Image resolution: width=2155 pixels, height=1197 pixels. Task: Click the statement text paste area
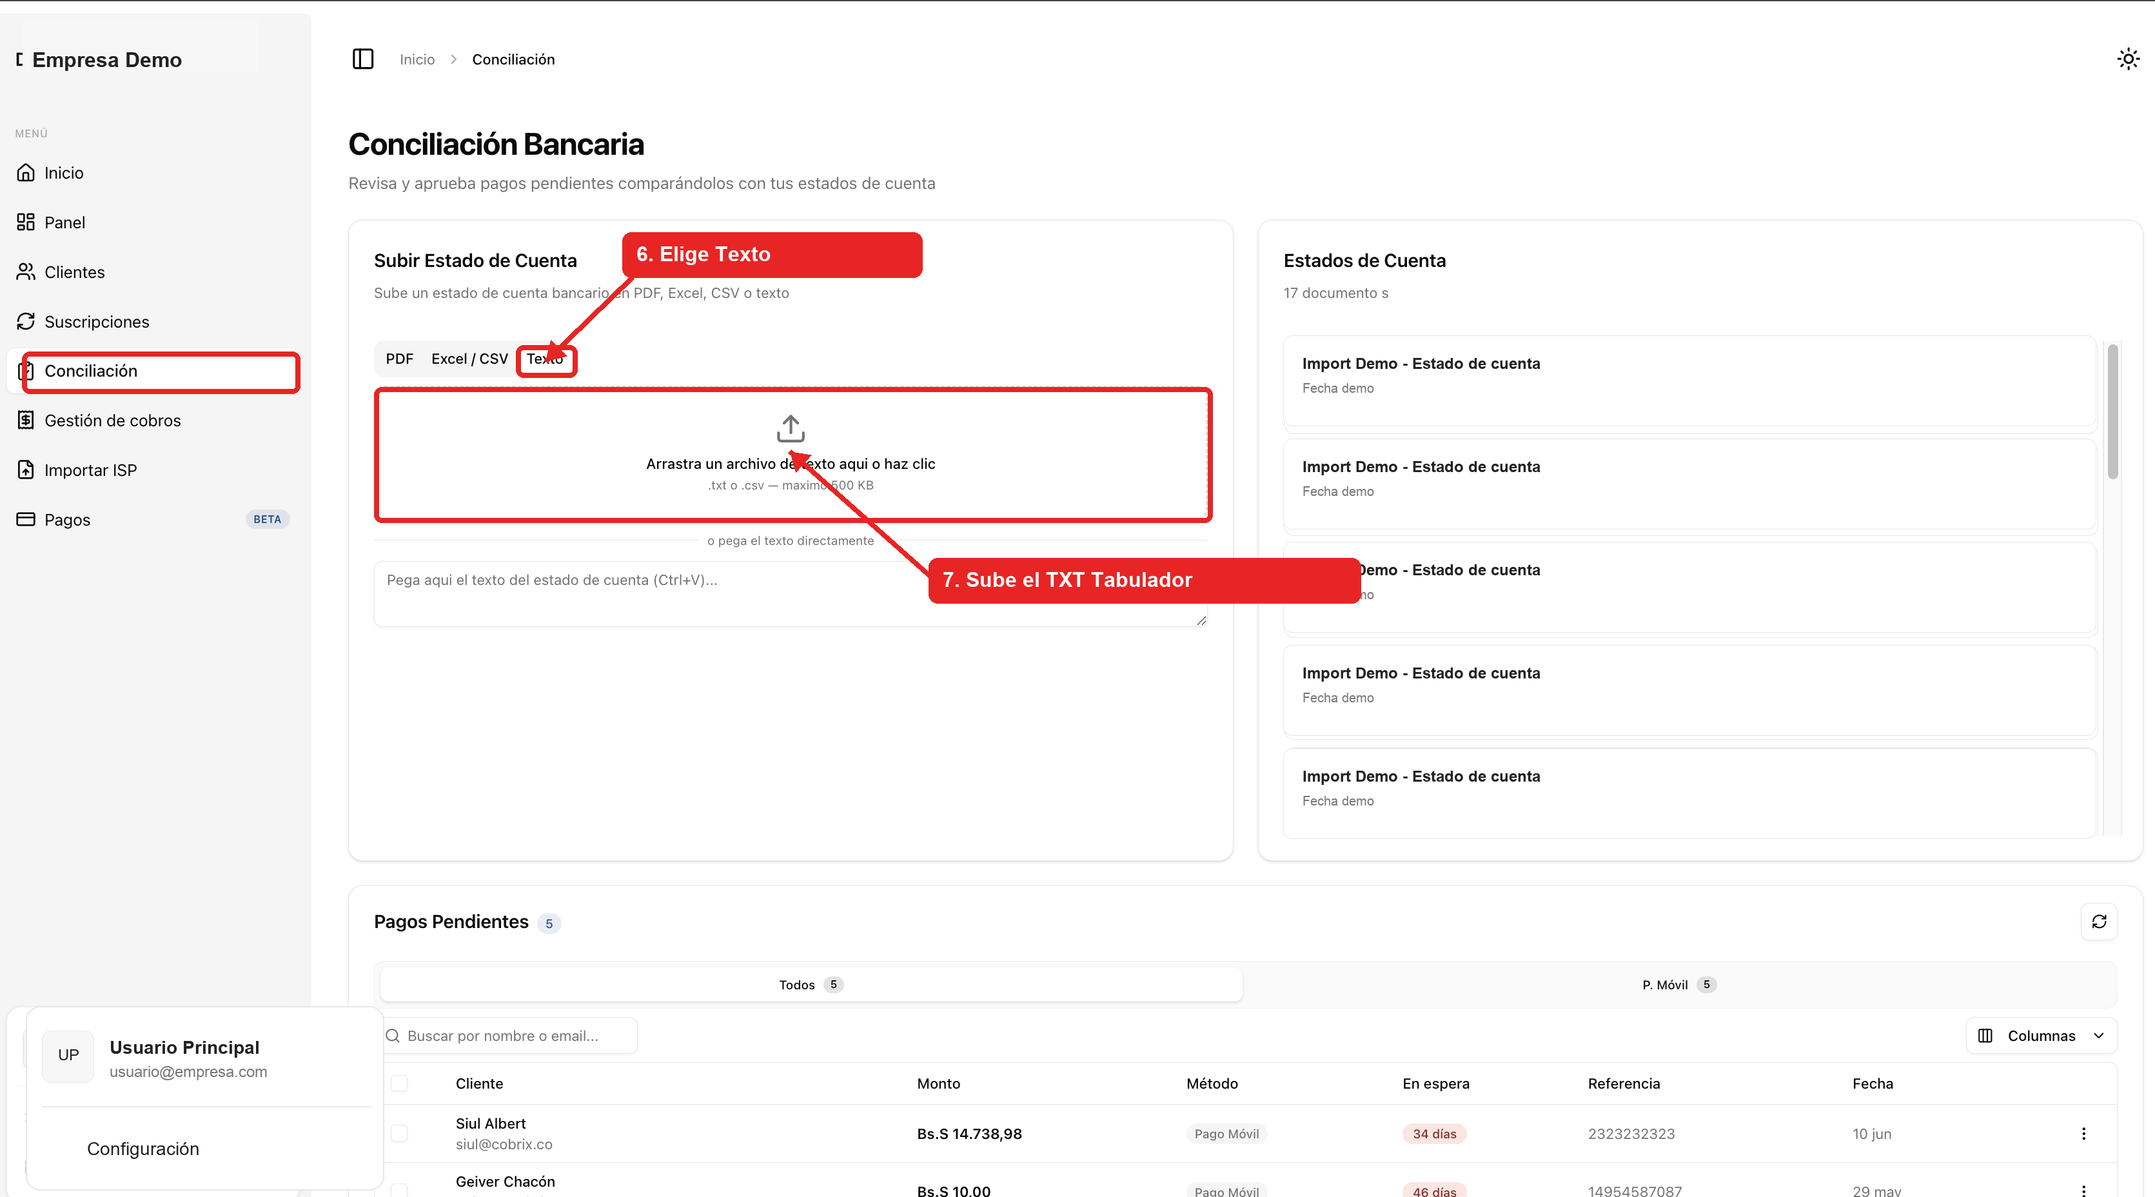(791, 593)
